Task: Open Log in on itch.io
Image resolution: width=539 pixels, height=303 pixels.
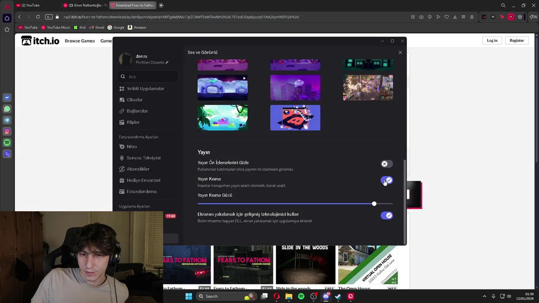Action: [x=492, y=40]
